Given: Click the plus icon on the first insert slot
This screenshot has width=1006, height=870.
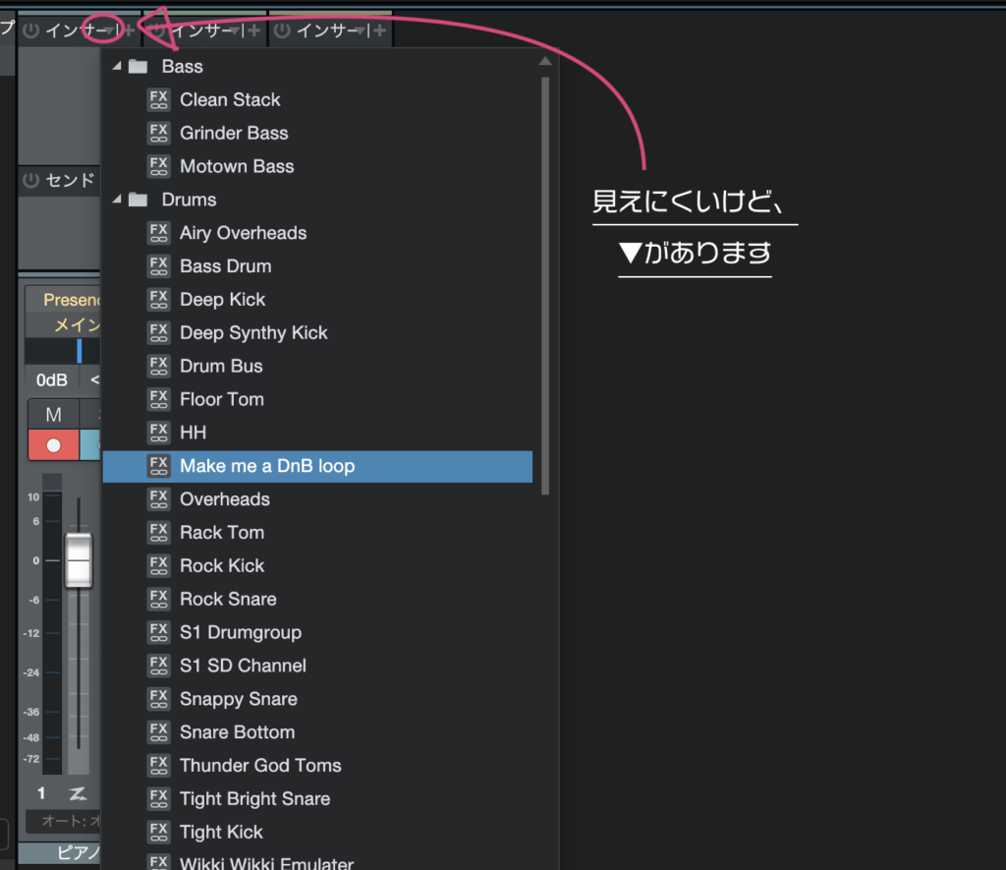Looking at the screenshot, I should point(129,30).
